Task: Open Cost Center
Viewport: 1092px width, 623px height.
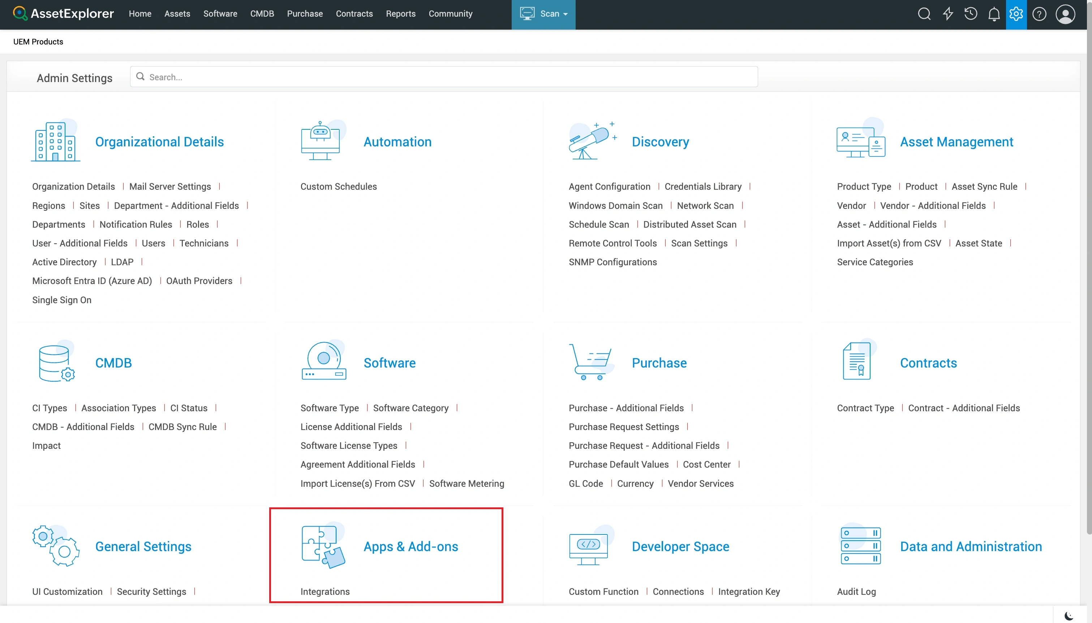Action: coord(706,464)
